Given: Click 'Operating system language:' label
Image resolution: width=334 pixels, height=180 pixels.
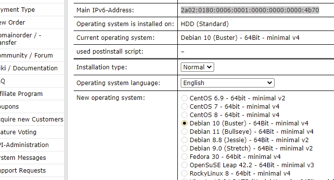Looking at the screenshot, I should [118, 83].
